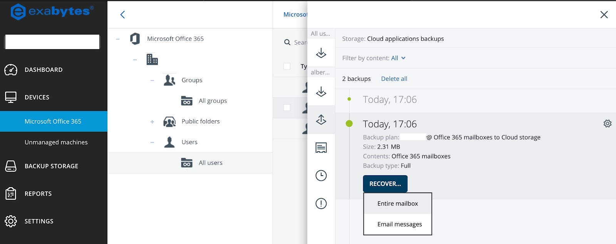The image size is (616, 244).
Task: Choose Email messages from recover menu
Action: 398,224
